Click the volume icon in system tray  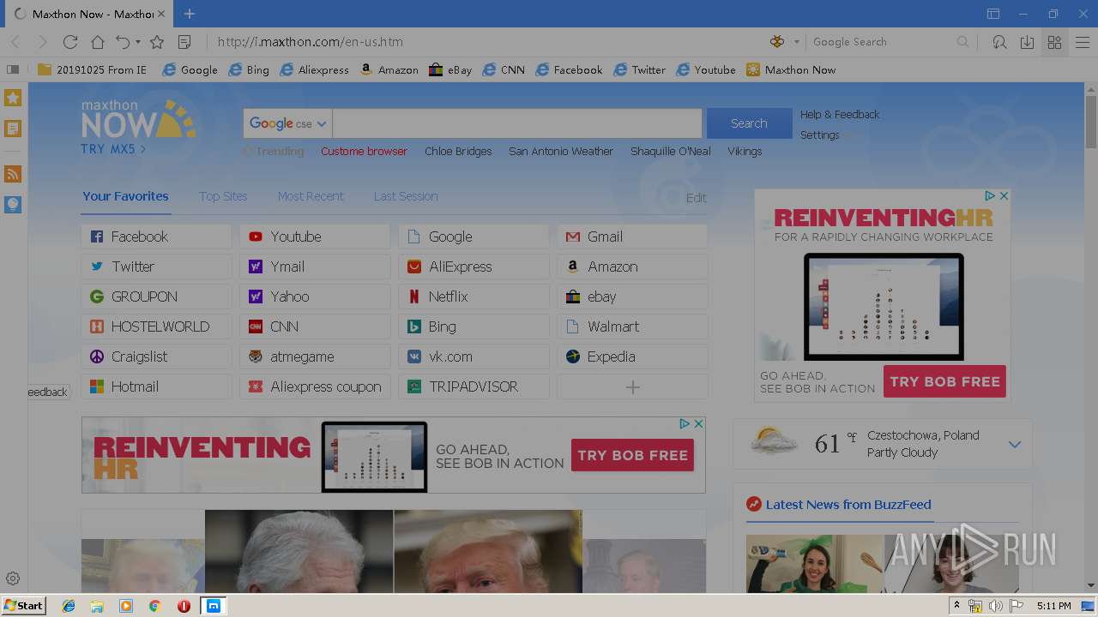[995, 606]
